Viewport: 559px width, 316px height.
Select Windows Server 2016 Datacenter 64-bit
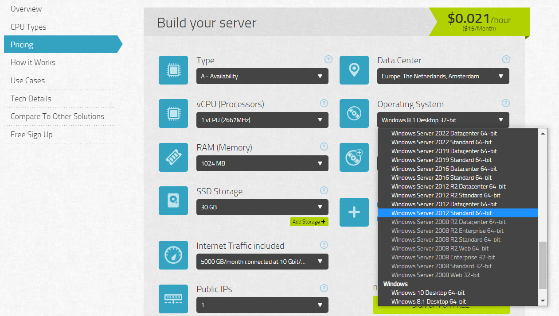(458, 169)
